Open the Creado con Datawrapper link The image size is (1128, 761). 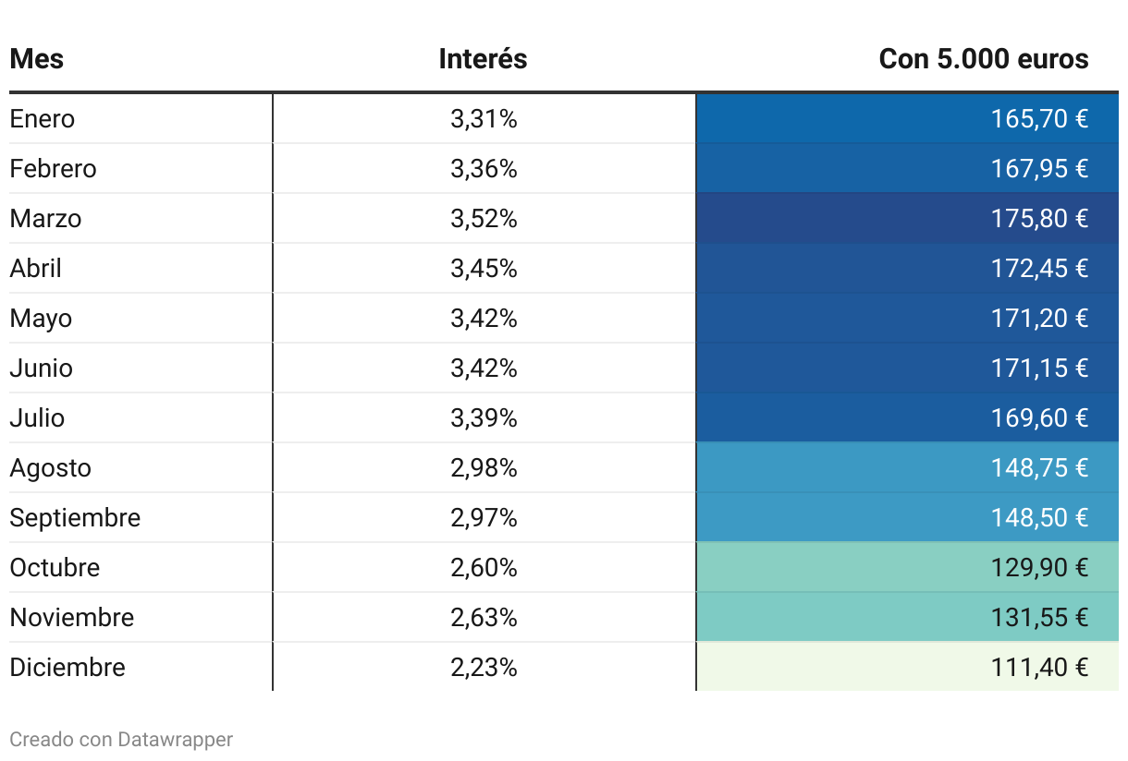[x=121, y=740]
